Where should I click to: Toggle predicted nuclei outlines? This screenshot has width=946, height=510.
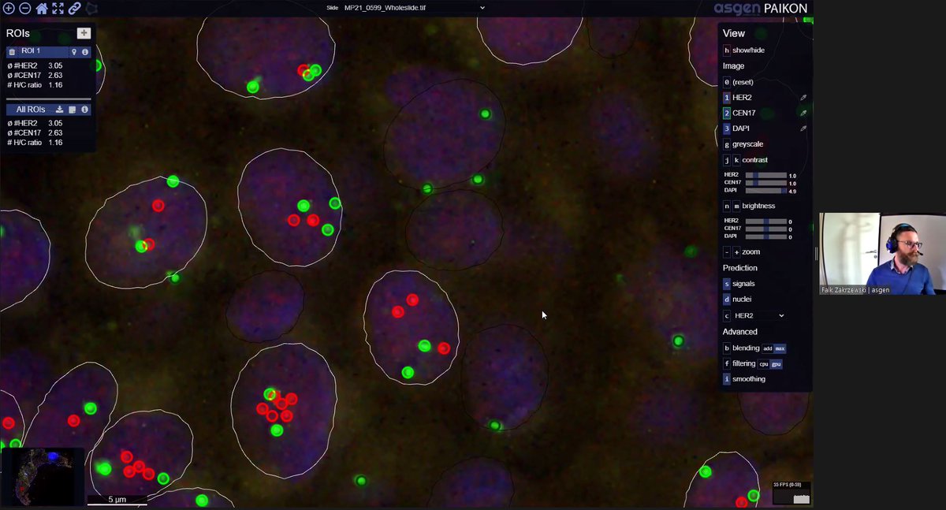pos(727,300)
